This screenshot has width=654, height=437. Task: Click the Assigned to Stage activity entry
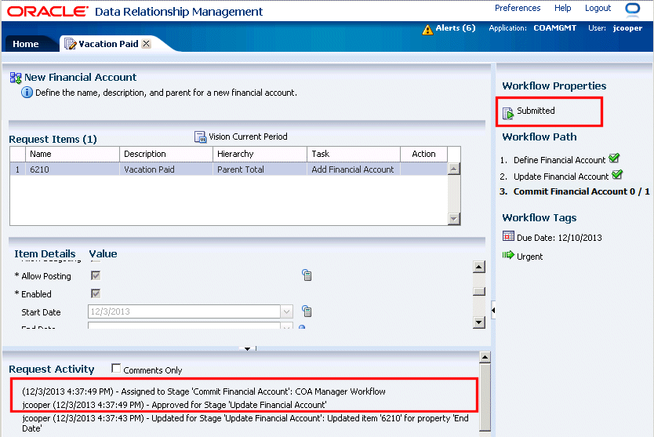pos(204,391)
